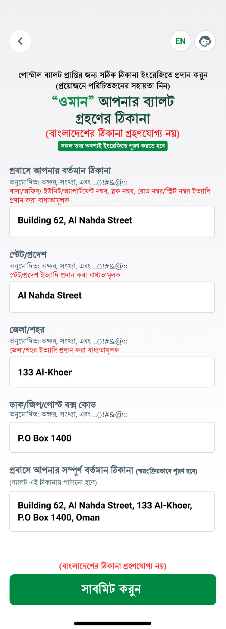Tap the স্টেট/প্রদেশ field label
This screenshot has height=629, width=226.
(28, 255)
